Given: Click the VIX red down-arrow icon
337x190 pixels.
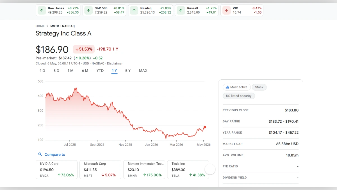Looking at the screenshot, I should point(226,10).
